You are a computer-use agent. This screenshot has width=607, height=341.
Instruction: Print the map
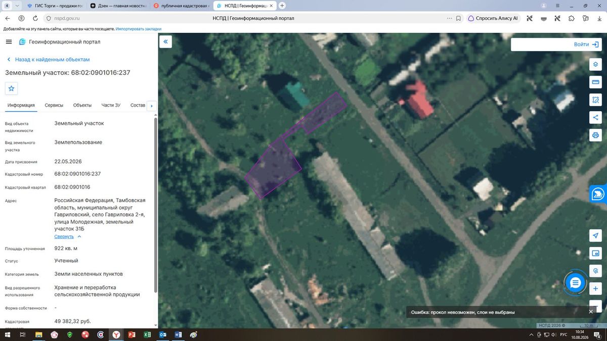pyautogui.click(x=595, y=135)
